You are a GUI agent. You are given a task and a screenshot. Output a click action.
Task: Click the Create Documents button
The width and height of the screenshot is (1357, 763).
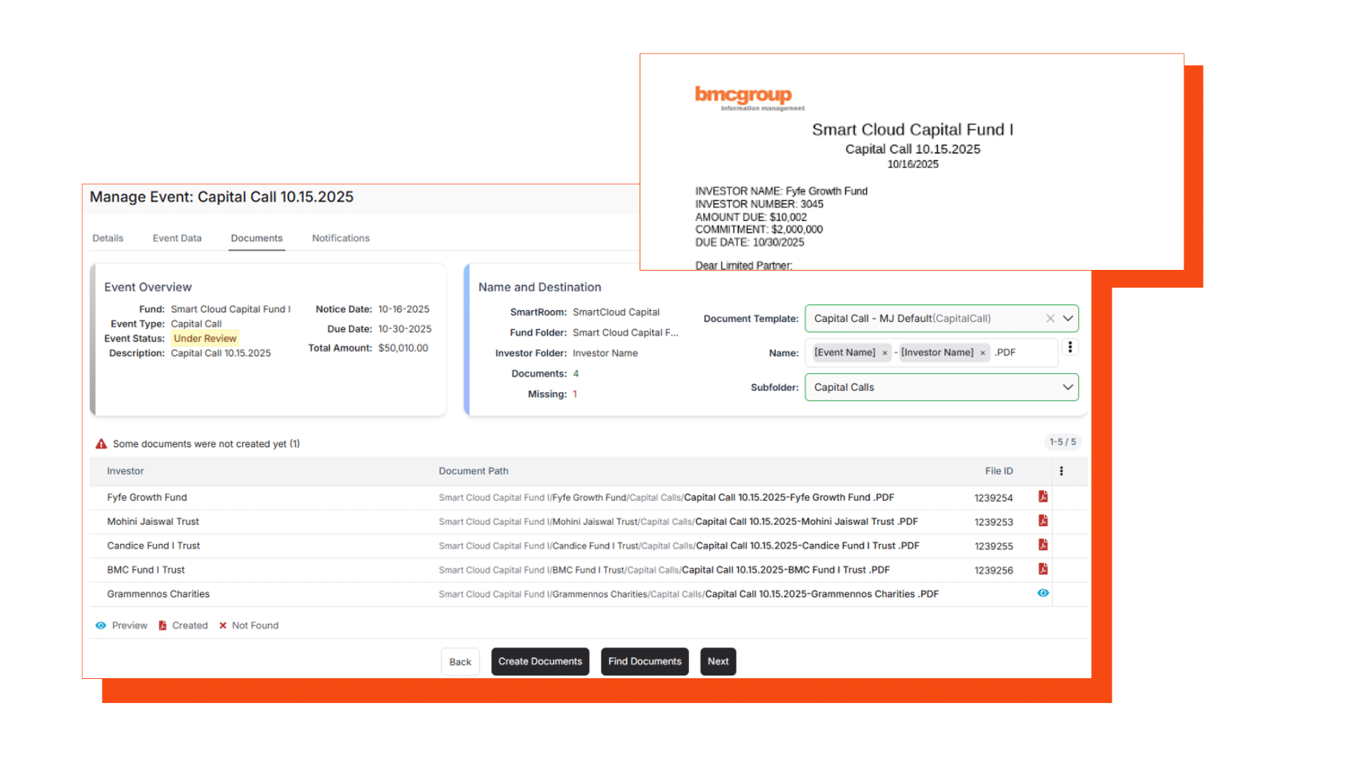(x=540, y=662)
